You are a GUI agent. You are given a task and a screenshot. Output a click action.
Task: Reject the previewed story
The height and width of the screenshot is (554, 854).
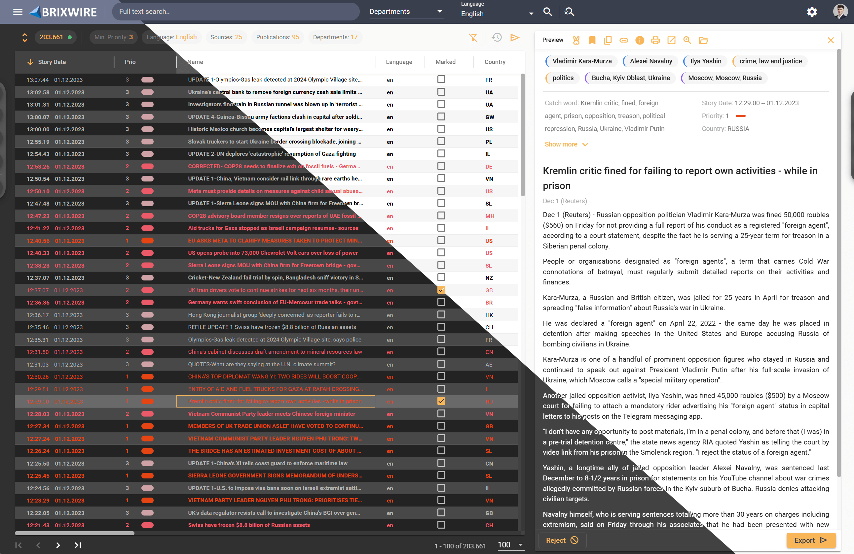pos(562,540)
